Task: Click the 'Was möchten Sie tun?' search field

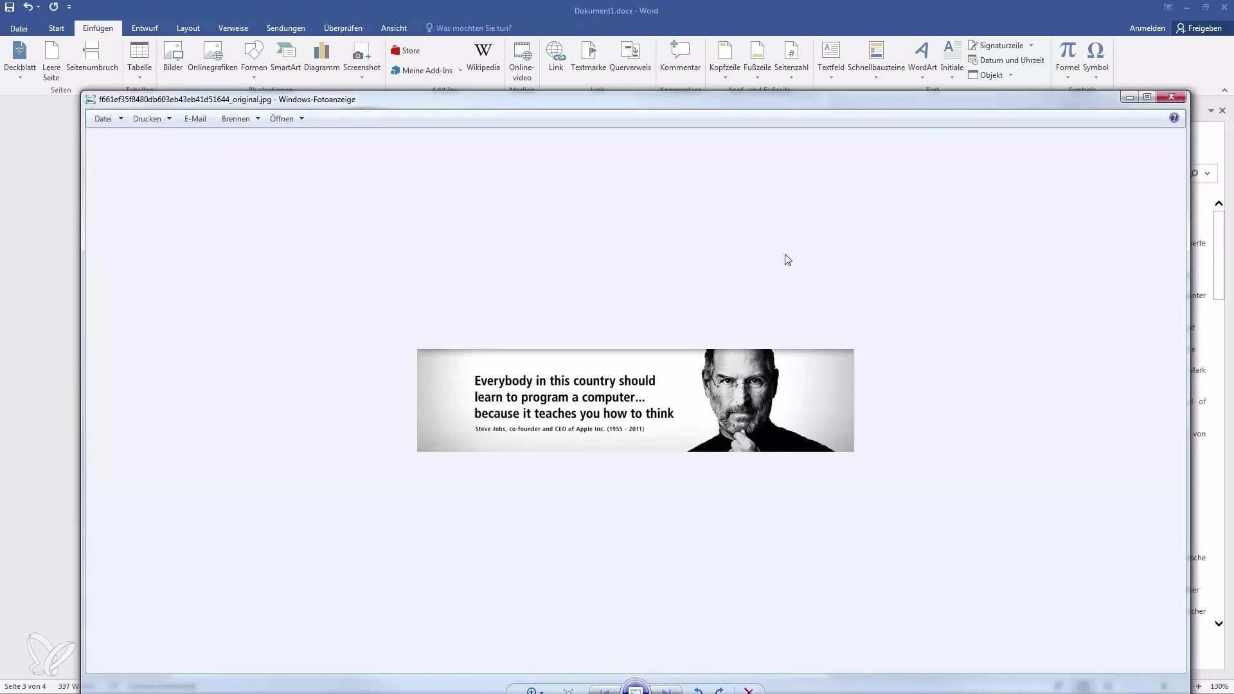Action: click(x=474, y=28)
